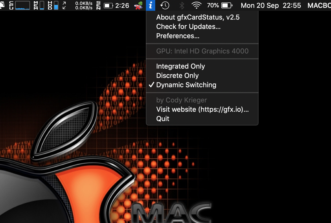Click the network speed 0.0KB/s indicator

[84, 6]
